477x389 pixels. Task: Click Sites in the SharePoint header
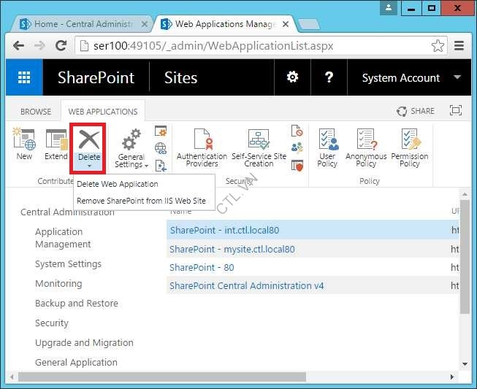click(x=180, y=77)
